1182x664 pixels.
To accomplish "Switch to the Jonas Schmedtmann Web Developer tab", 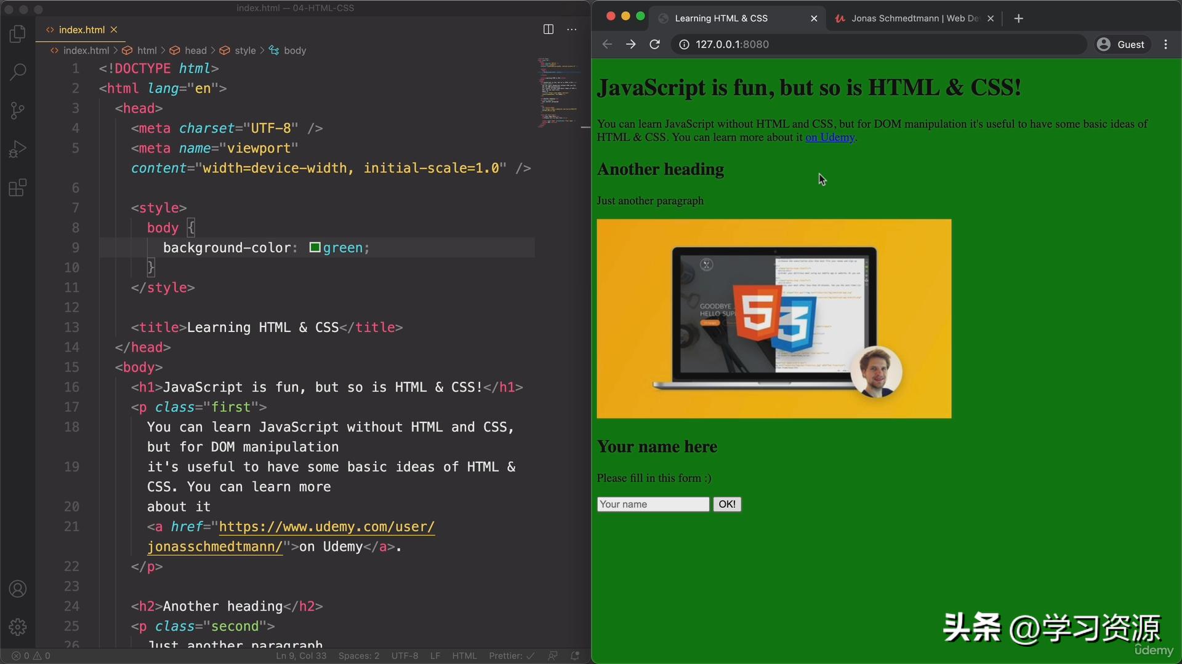I will coord(905,18).
